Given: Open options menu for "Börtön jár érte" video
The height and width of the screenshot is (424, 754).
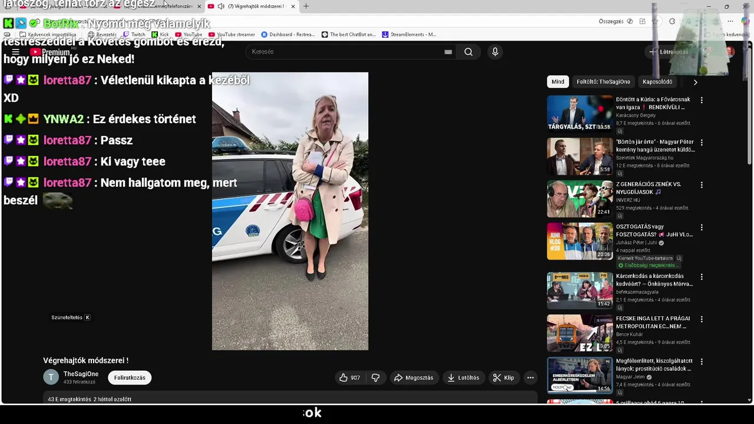Looking at the screenshot, I should point(702,143).
